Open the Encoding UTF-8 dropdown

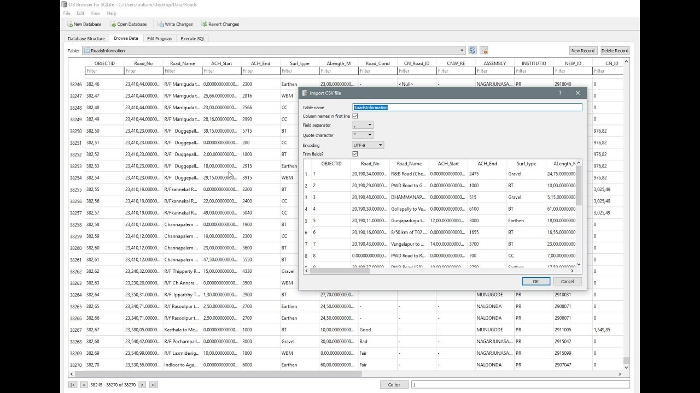(368, 145)
